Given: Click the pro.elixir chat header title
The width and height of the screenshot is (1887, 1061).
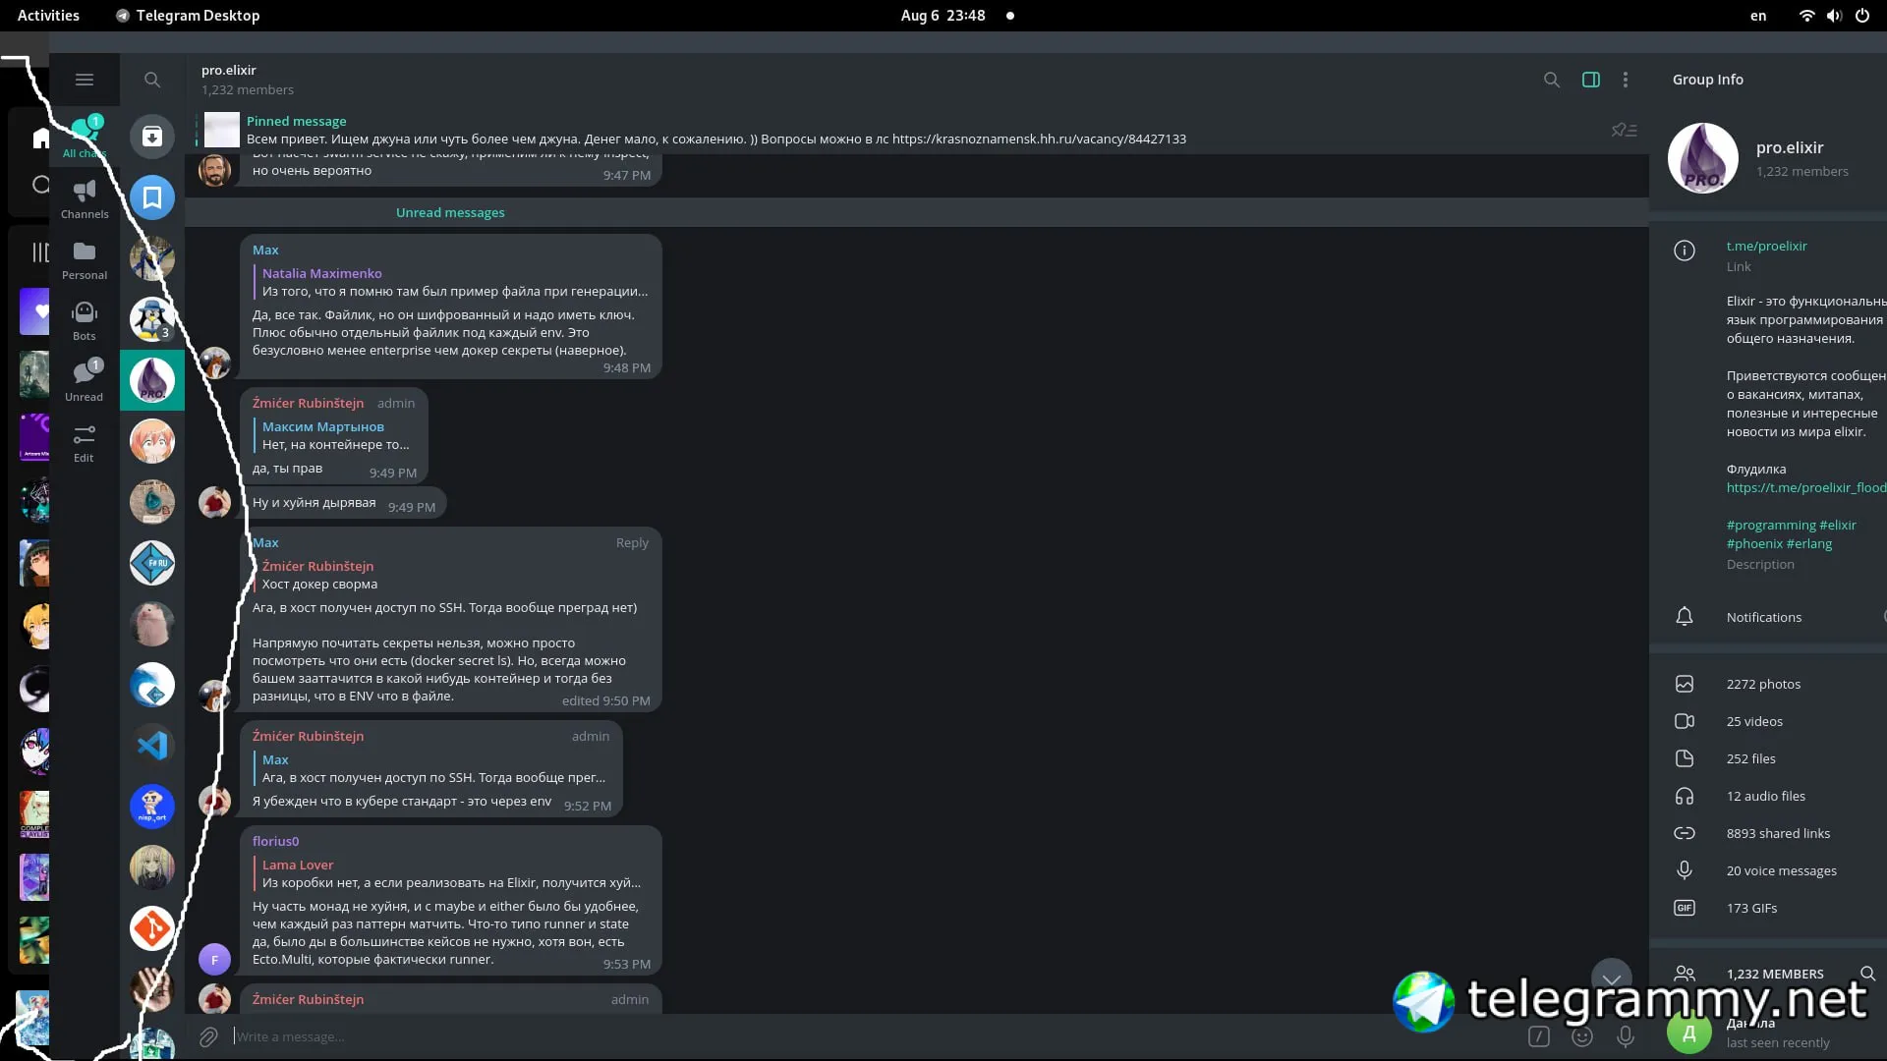Looking at the screenshot, I should click(x=228, y=71).
